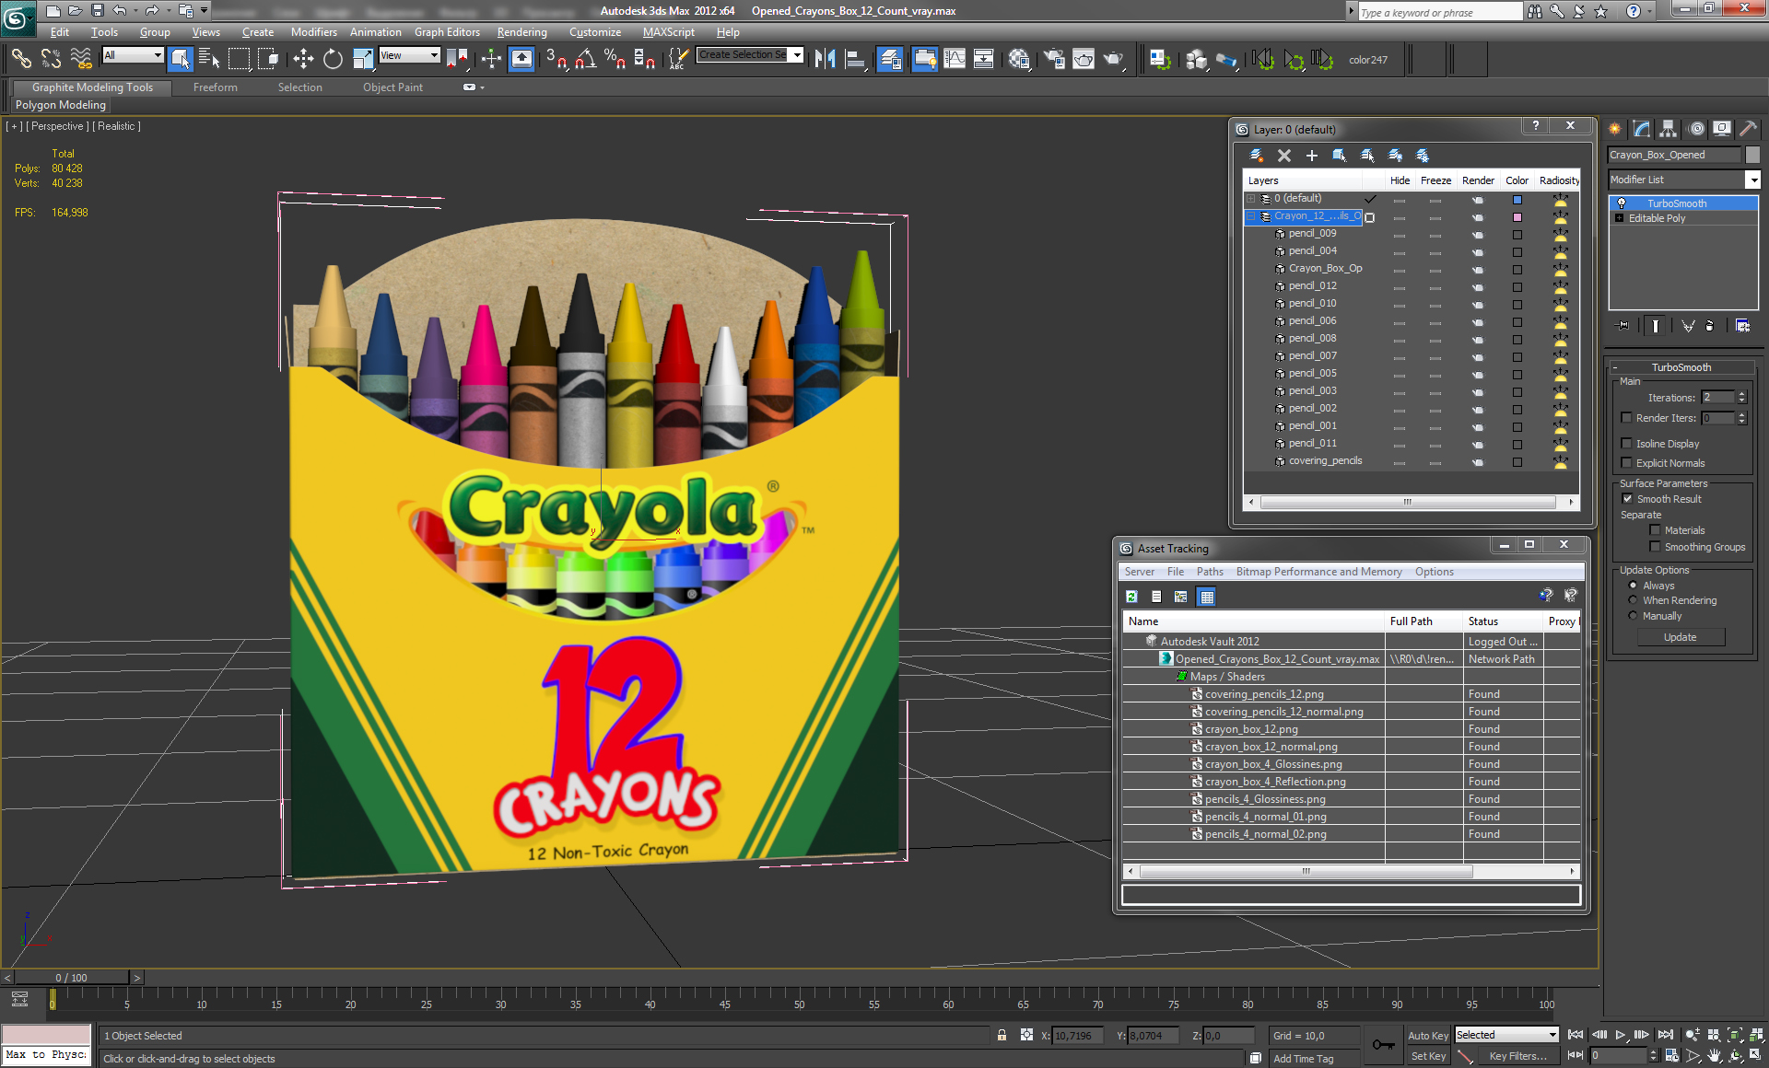Collapse the Crayon_12 layer tree
The height and width of the screenshot is (1068, 1769).
pyautogui.click(x=1251, y=216)
